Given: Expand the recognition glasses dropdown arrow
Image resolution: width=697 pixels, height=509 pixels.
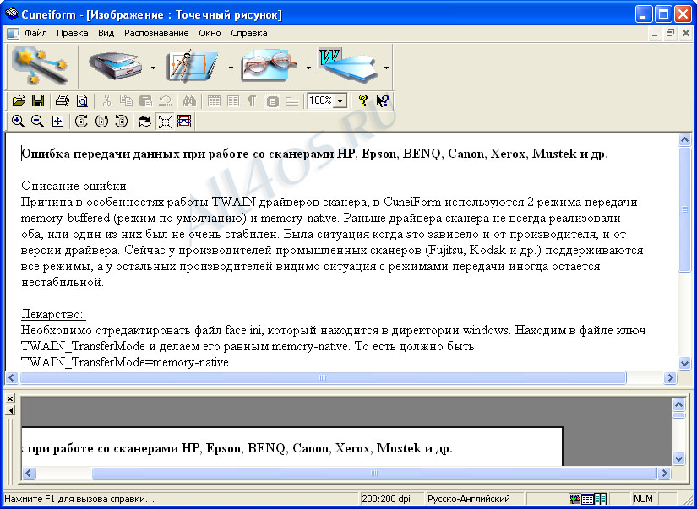Looking at the screenshot, I should pos(308,68).
